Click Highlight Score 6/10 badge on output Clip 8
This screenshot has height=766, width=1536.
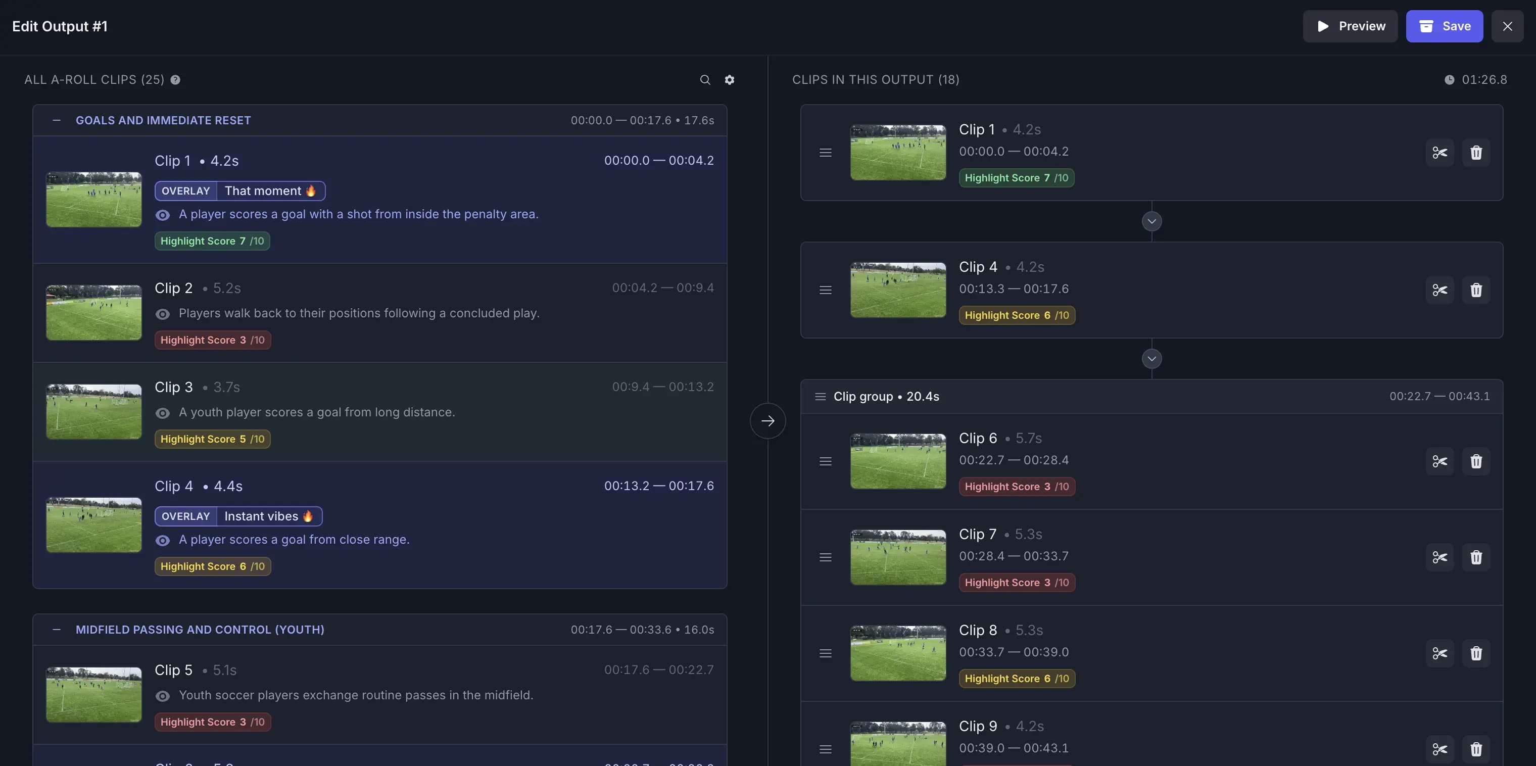[1017, 679]
